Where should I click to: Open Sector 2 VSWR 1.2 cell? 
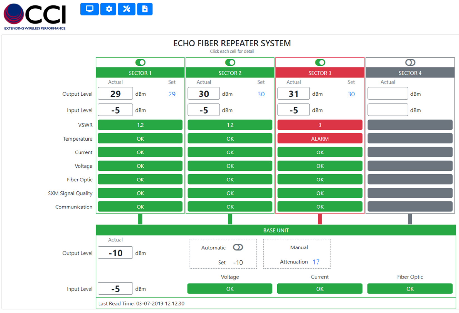click(230, 125)
